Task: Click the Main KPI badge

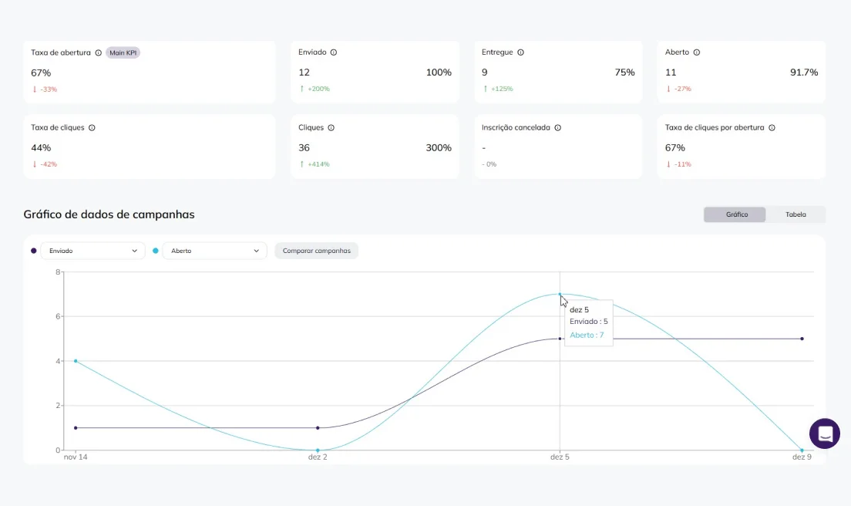Action: coord(123,52)
